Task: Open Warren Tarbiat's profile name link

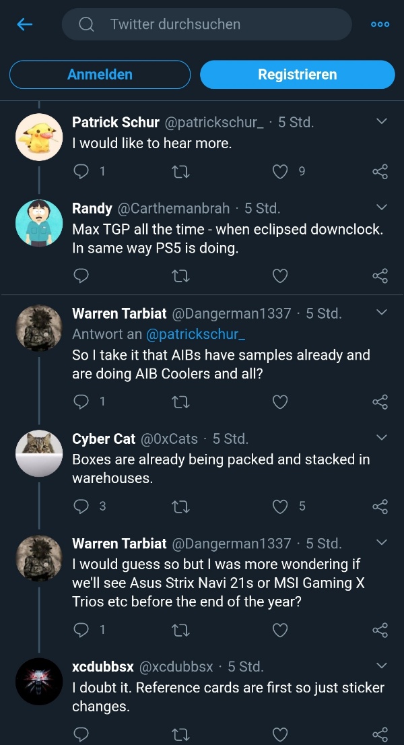Action: (120, 313)
